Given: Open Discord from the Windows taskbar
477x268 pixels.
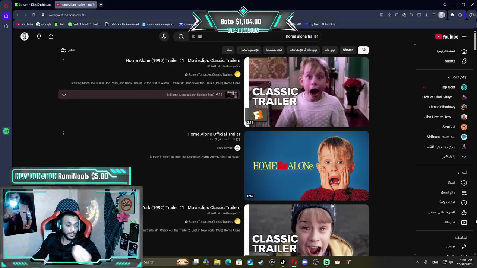Looking at the screenshot, I should 305,262.
